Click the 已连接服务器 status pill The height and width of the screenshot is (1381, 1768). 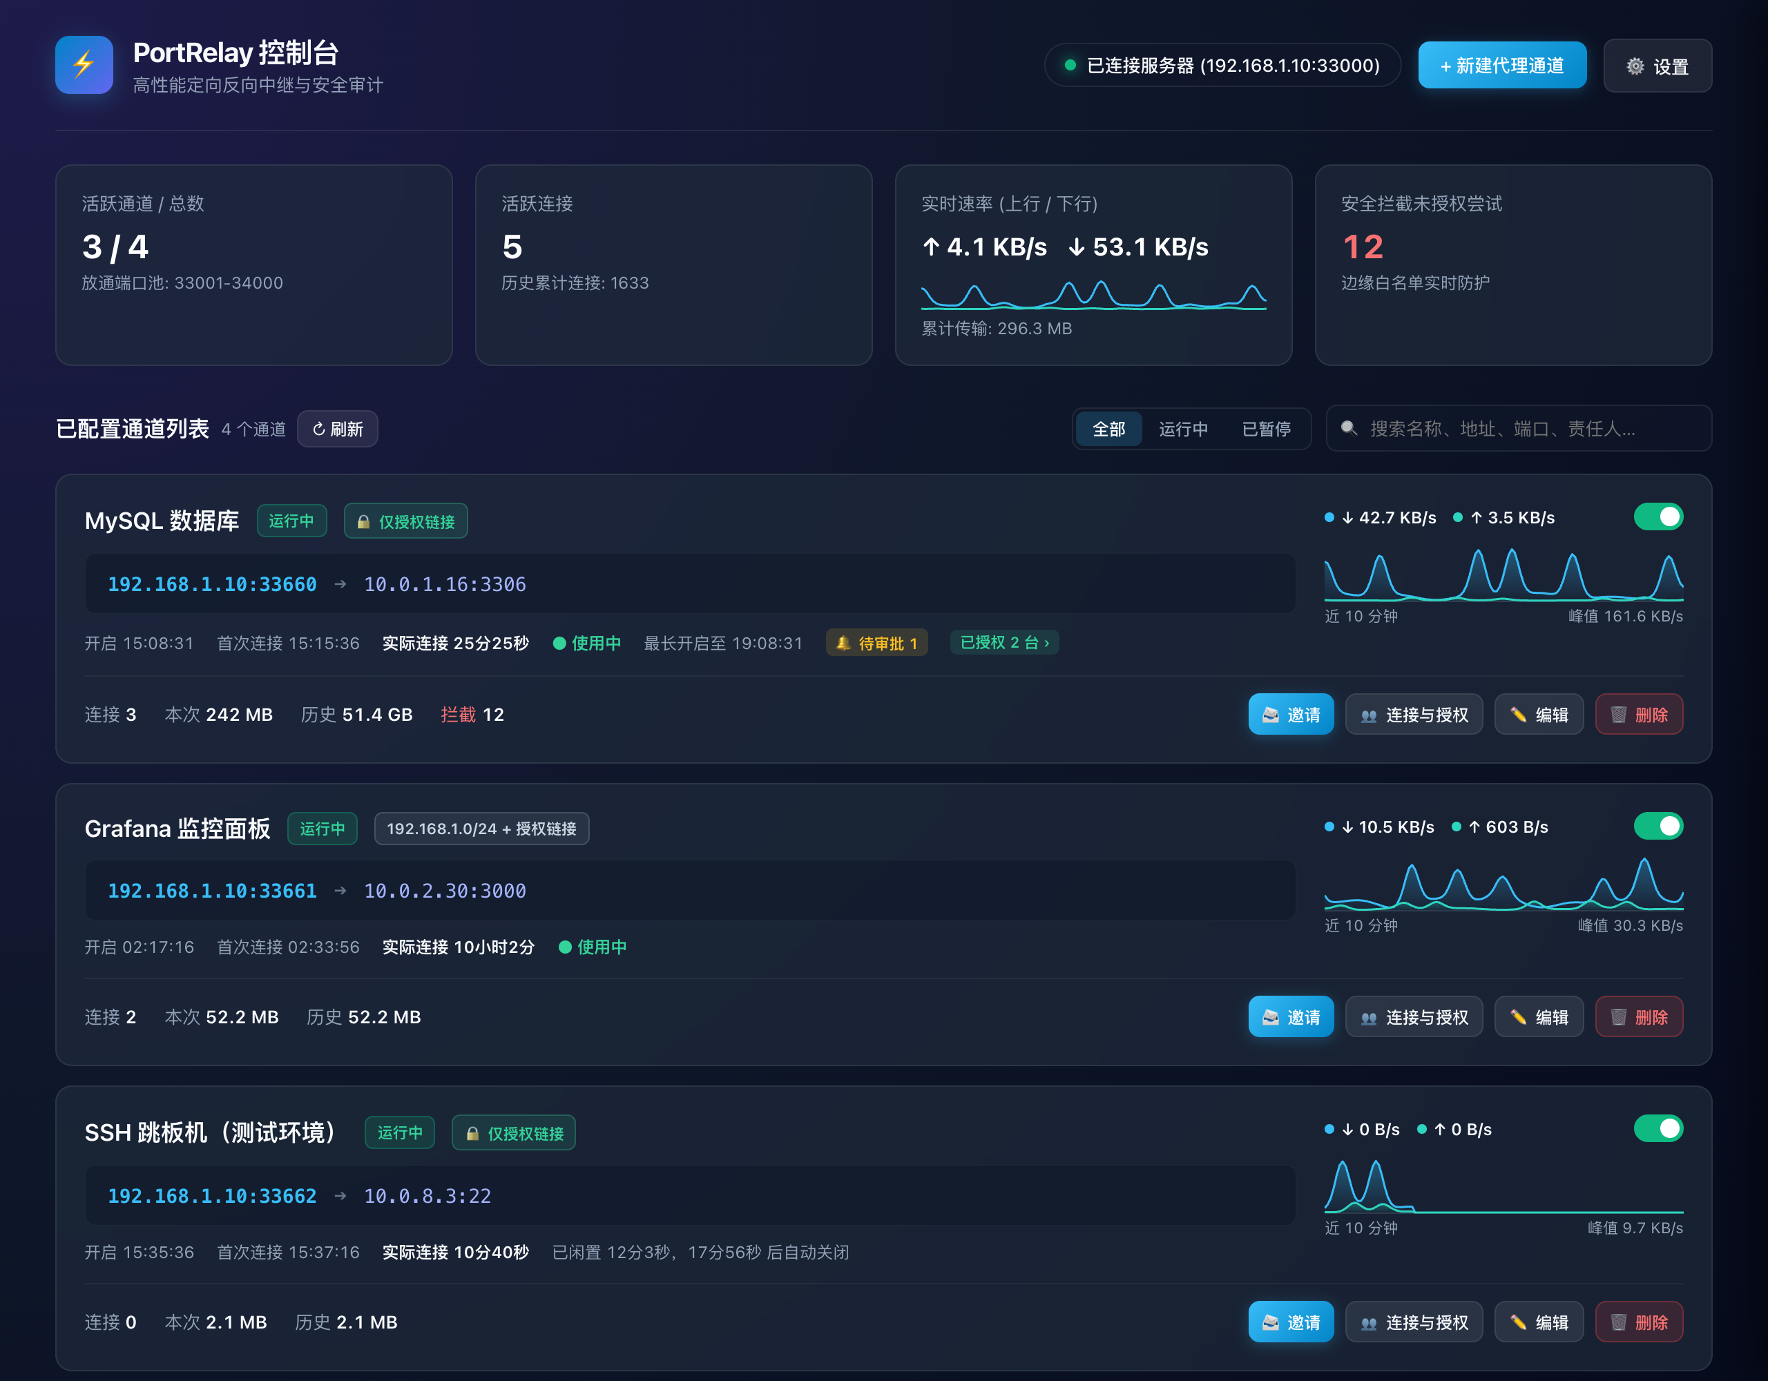(1222, 66)
